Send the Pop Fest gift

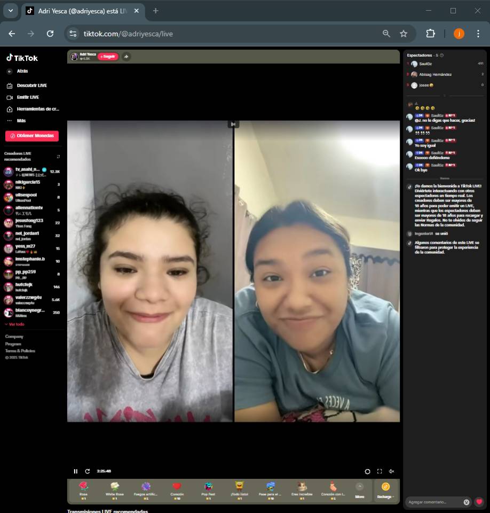(208, 489)
